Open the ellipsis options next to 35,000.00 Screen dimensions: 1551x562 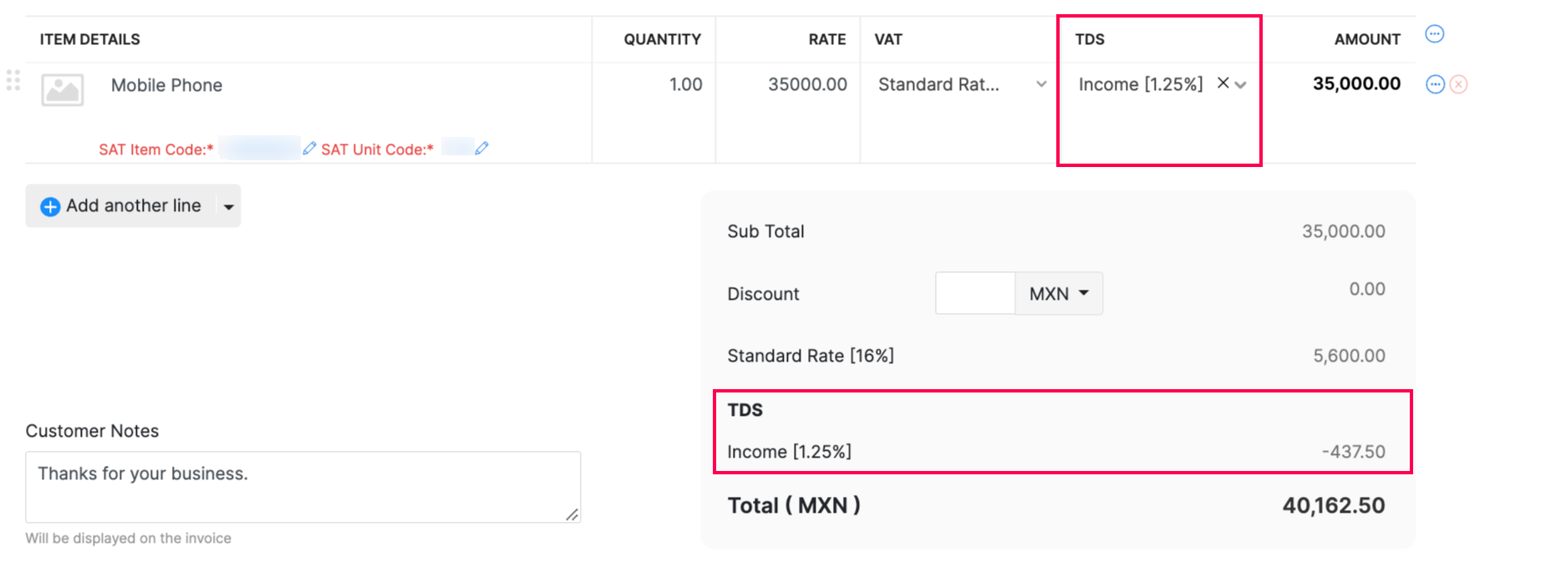[1437, 84]
